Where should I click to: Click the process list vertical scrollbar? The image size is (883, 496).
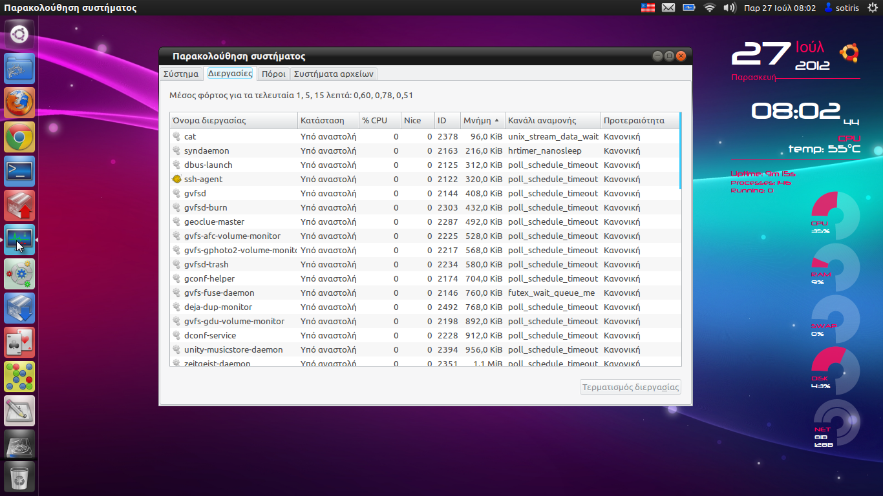coord(681,150)
